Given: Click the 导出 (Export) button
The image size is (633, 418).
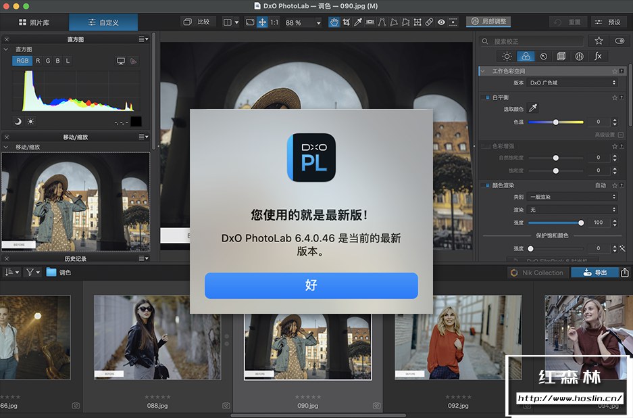Looking at the screenshot, I should click(x=594, y=273).
